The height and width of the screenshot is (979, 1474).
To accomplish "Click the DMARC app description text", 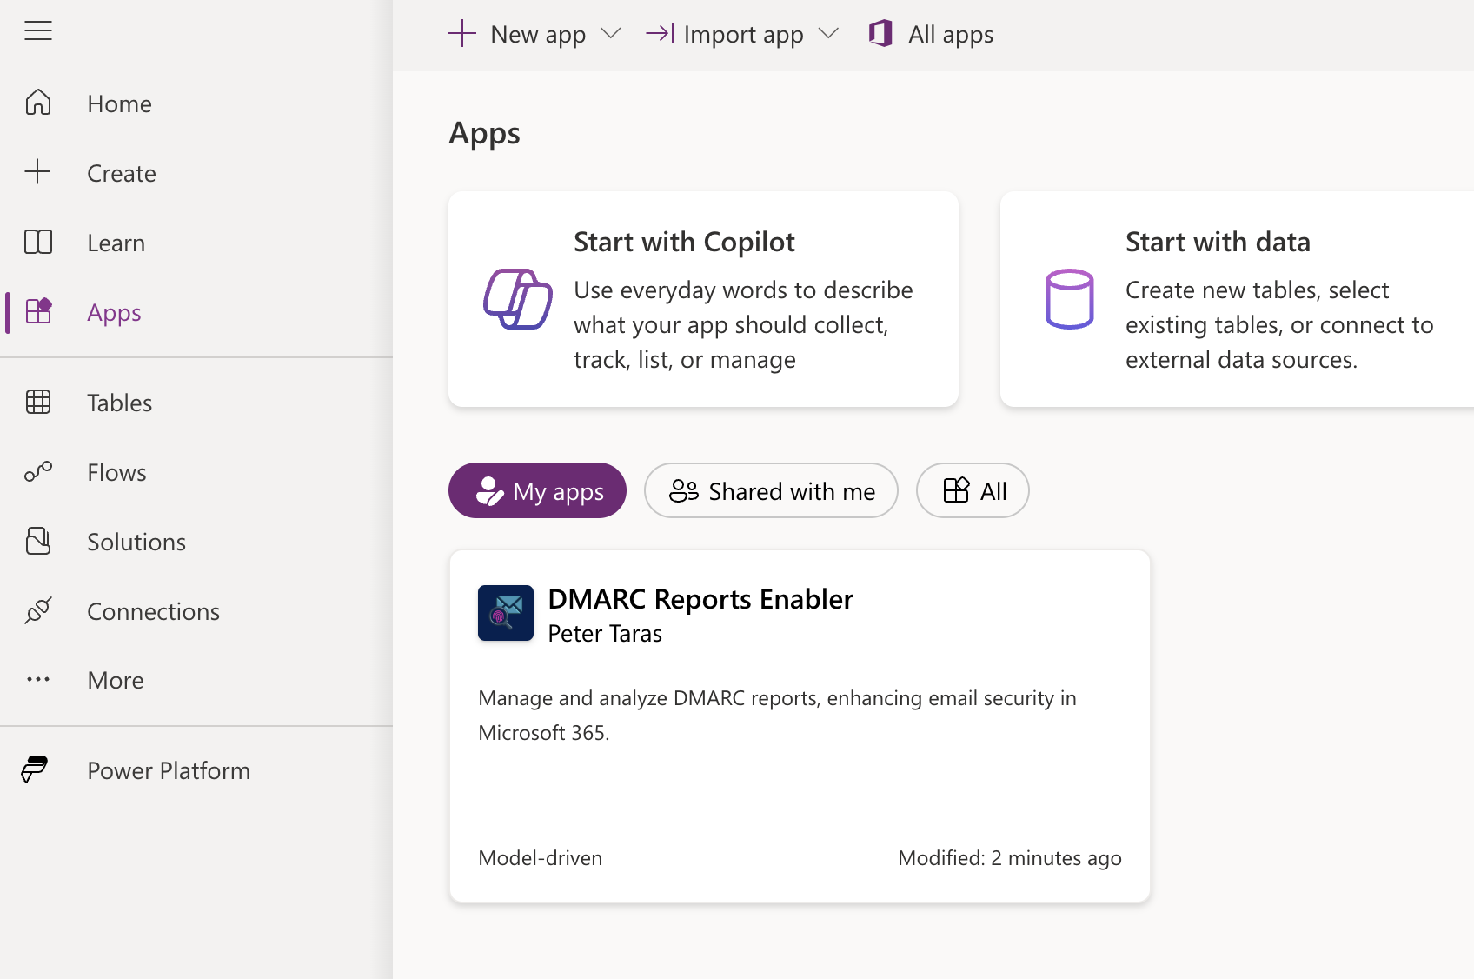I will (x=777, y=716).
